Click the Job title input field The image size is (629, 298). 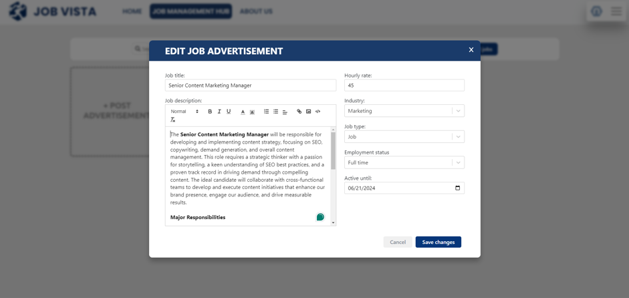(x=251, y=86)
